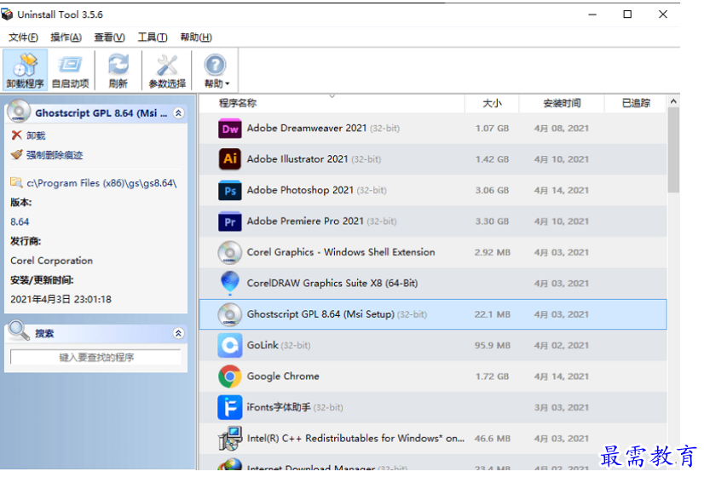
Task: Click the iFonts app icon
Action: tap(230, 407)
